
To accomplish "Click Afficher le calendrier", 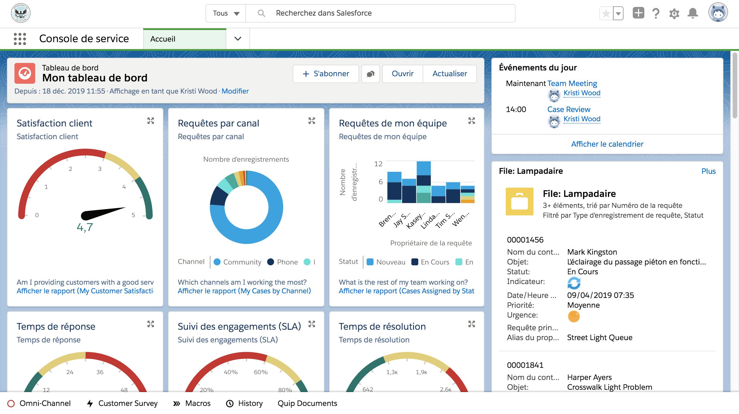I will pyautogui.click(x=607, y=144).
